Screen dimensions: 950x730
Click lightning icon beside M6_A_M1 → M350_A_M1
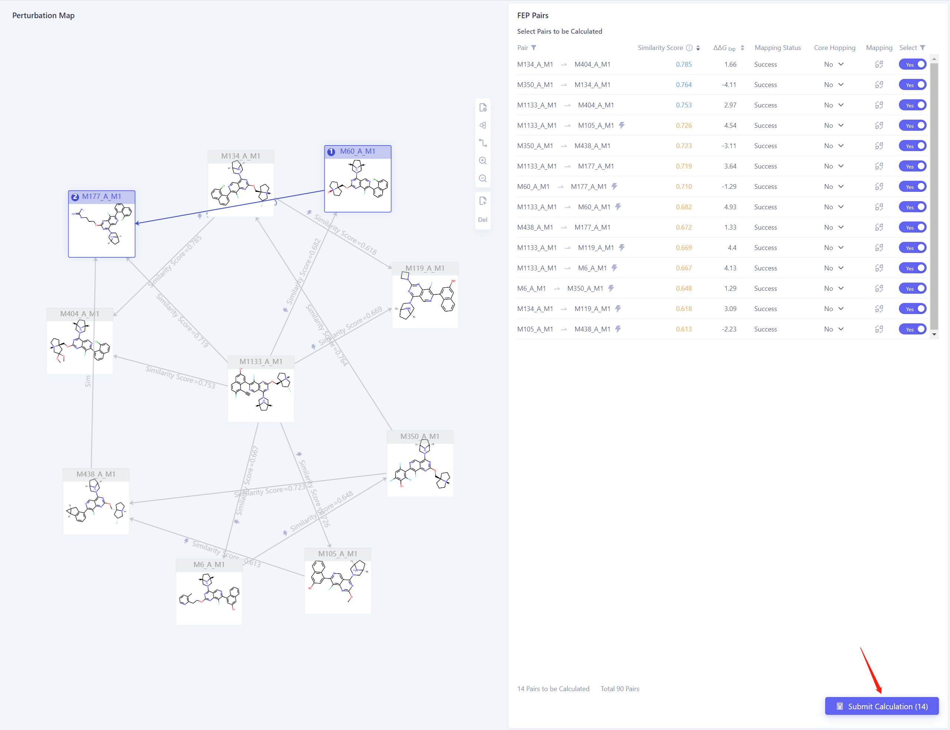coord(611,289)
